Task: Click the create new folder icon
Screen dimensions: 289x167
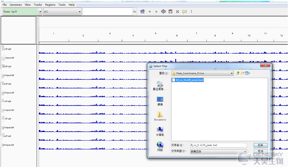Action: (x=242, y=73)
